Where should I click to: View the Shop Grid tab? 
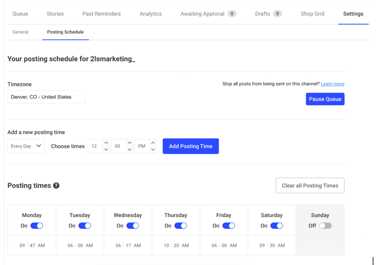[312, 14]
